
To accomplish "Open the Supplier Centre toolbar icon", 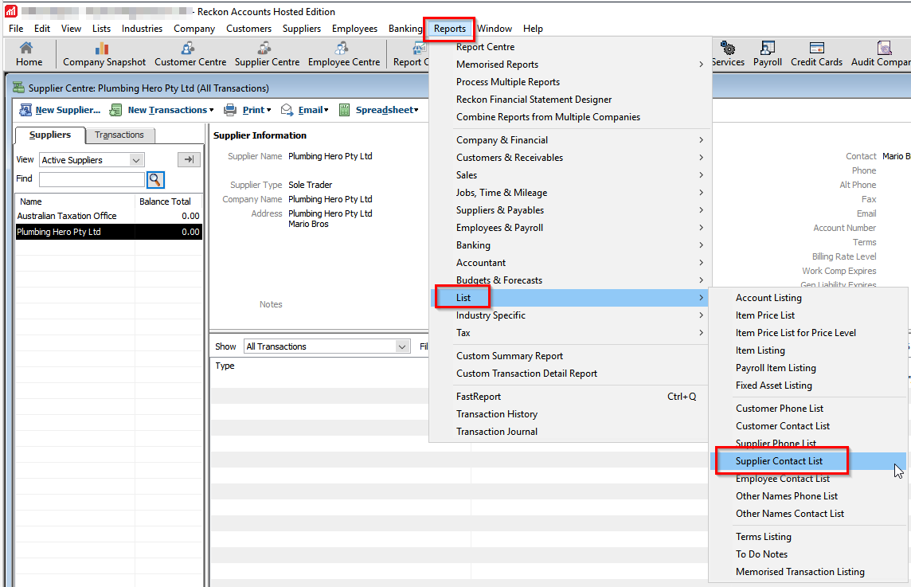I will coord(267,55).
